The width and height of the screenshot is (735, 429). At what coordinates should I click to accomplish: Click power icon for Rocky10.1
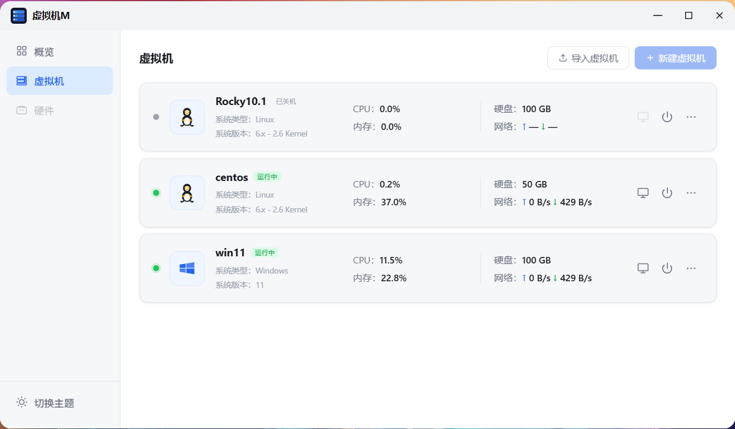click(667, 117)
